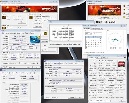The height and width of the screenshot is (103, 129).
Task: Open the Internet-idő tab in date dialog
Action: pyautogui.click(x=99, y=29)
